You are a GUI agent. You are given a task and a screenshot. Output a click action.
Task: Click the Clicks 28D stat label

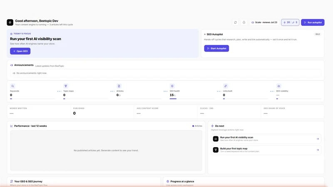206,108
